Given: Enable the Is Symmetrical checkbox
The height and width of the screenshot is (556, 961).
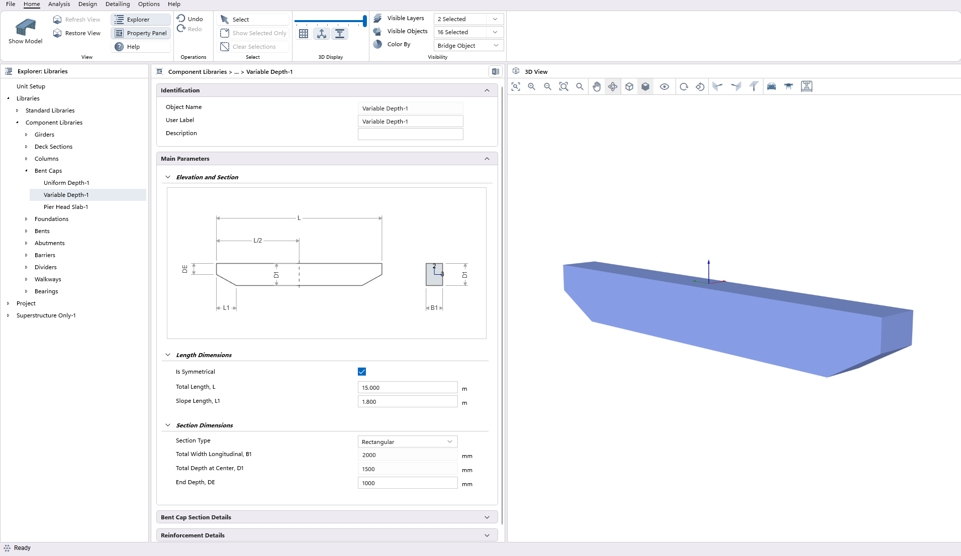Looking at the screenshot, I should pyautogui.click(x=362, y=371).
